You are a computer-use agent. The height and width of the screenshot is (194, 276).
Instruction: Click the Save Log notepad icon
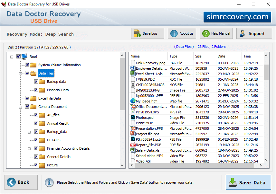[137, 33]
